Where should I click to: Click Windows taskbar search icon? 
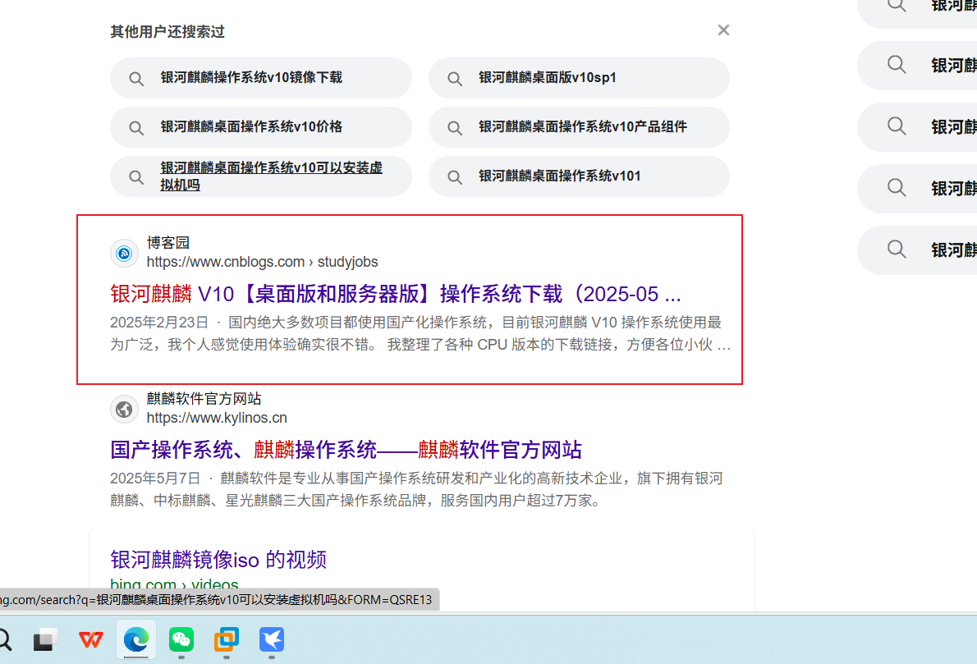click(x=4, y=639)
